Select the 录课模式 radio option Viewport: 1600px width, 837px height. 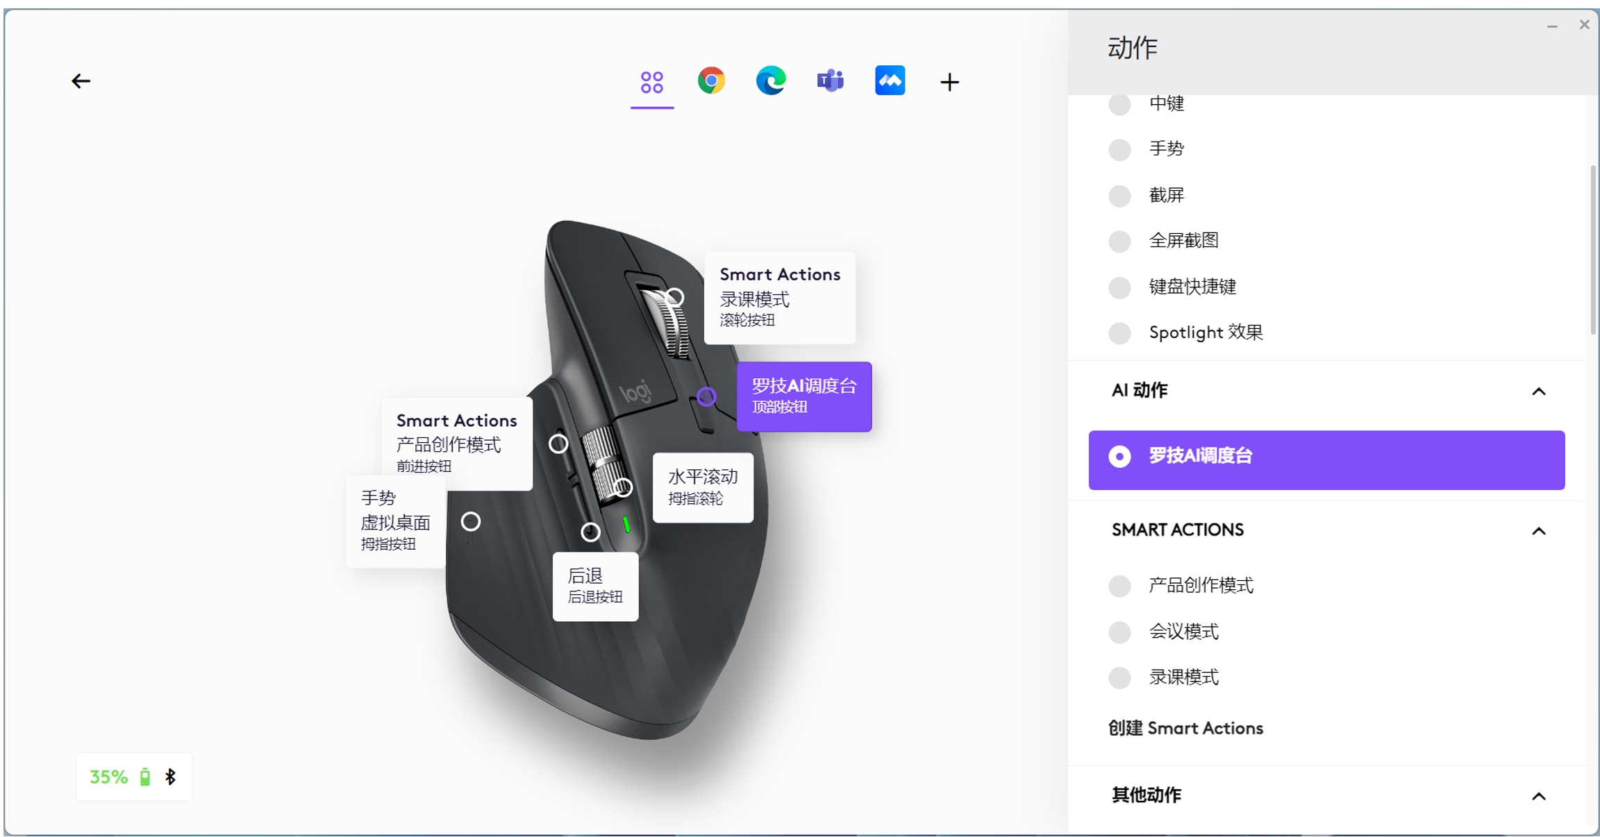[x=1119, y=678]
